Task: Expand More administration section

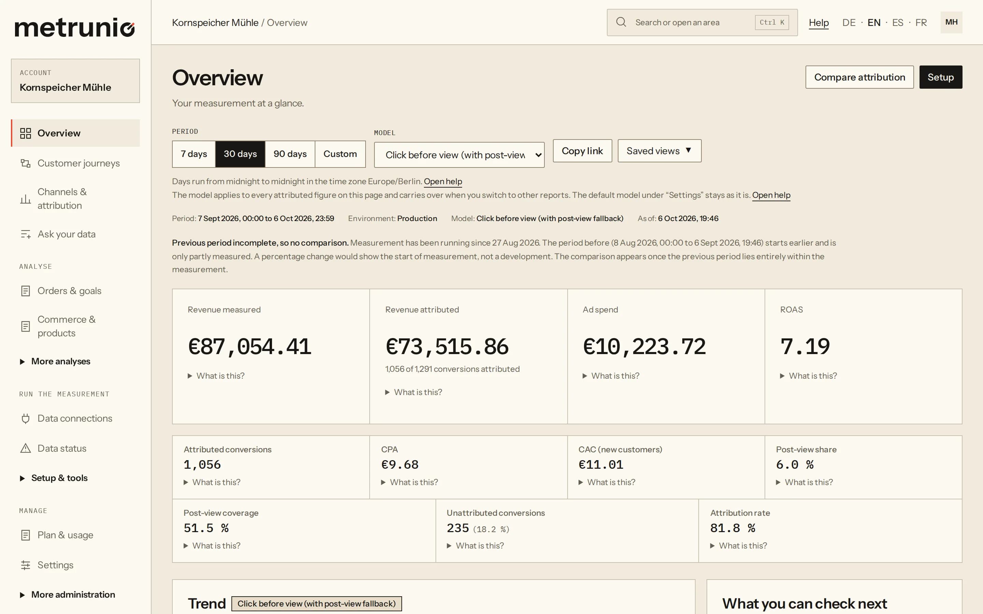Action: pyautogui.click(x=68, y=595)
